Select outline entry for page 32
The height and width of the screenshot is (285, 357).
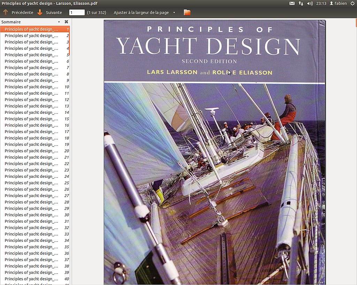tap(35, 228)
